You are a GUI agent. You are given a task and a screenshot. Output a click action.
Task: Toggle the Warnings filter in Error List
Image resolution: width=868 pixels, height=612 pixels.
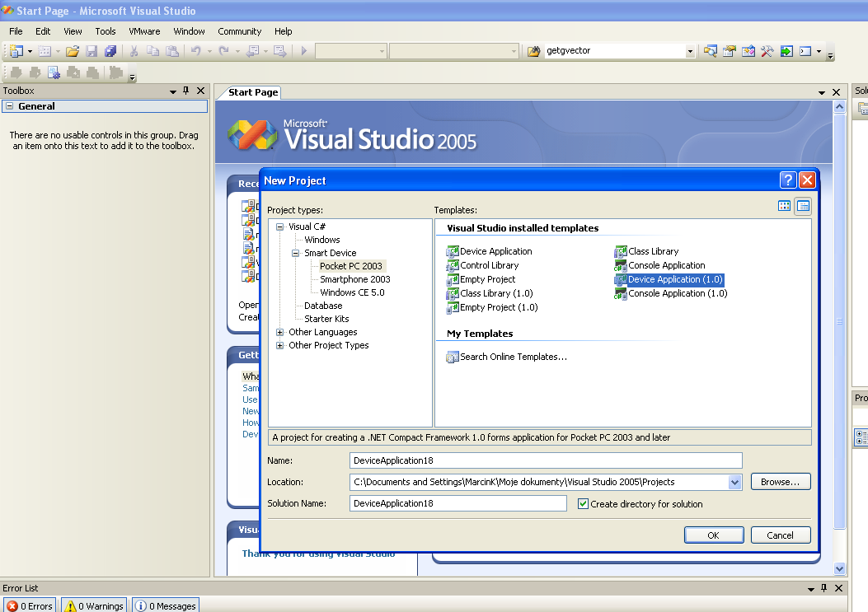[x=94, y=606]
